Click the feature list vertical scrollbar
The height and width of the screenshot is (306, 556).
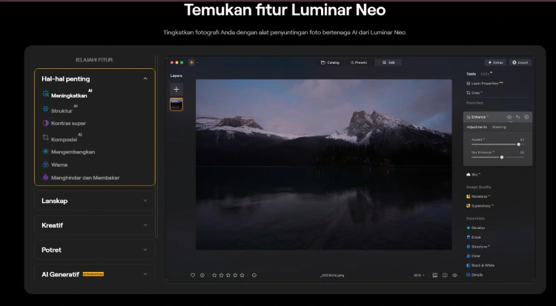156,146
